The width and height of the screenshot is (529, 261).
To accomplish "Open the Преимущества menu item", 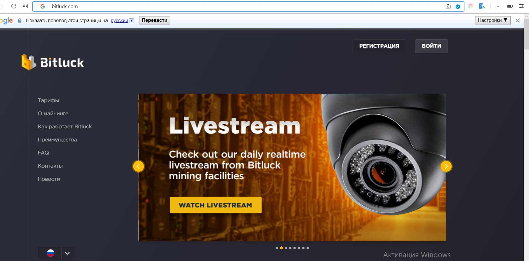I will tap(57, 140).
